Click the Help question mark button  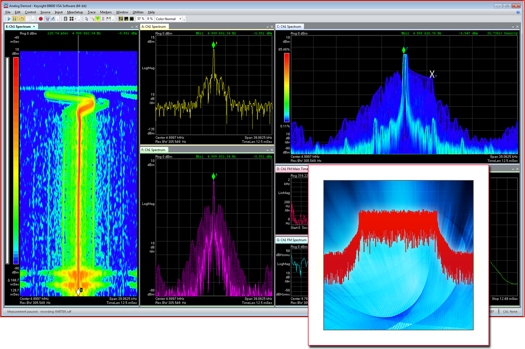[518, 12]
